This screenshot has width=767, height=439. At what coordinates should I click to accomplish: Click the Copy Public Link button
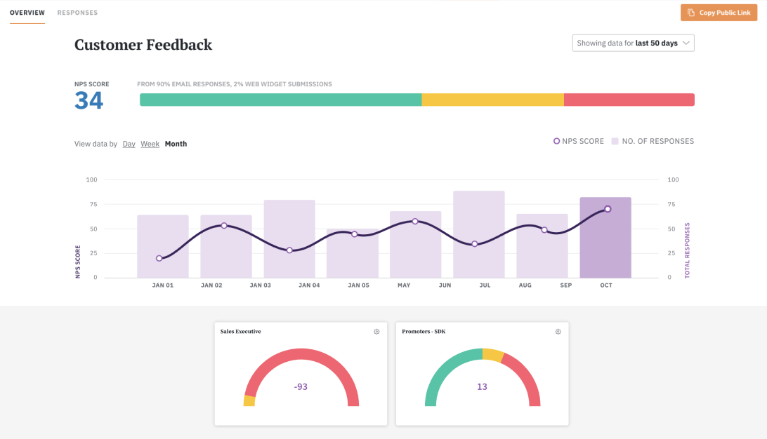pos(719,12)
